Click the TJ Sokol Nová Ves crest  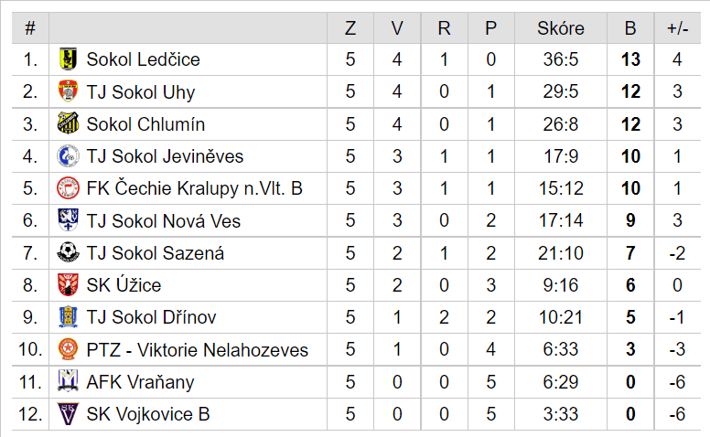point(68,220)
